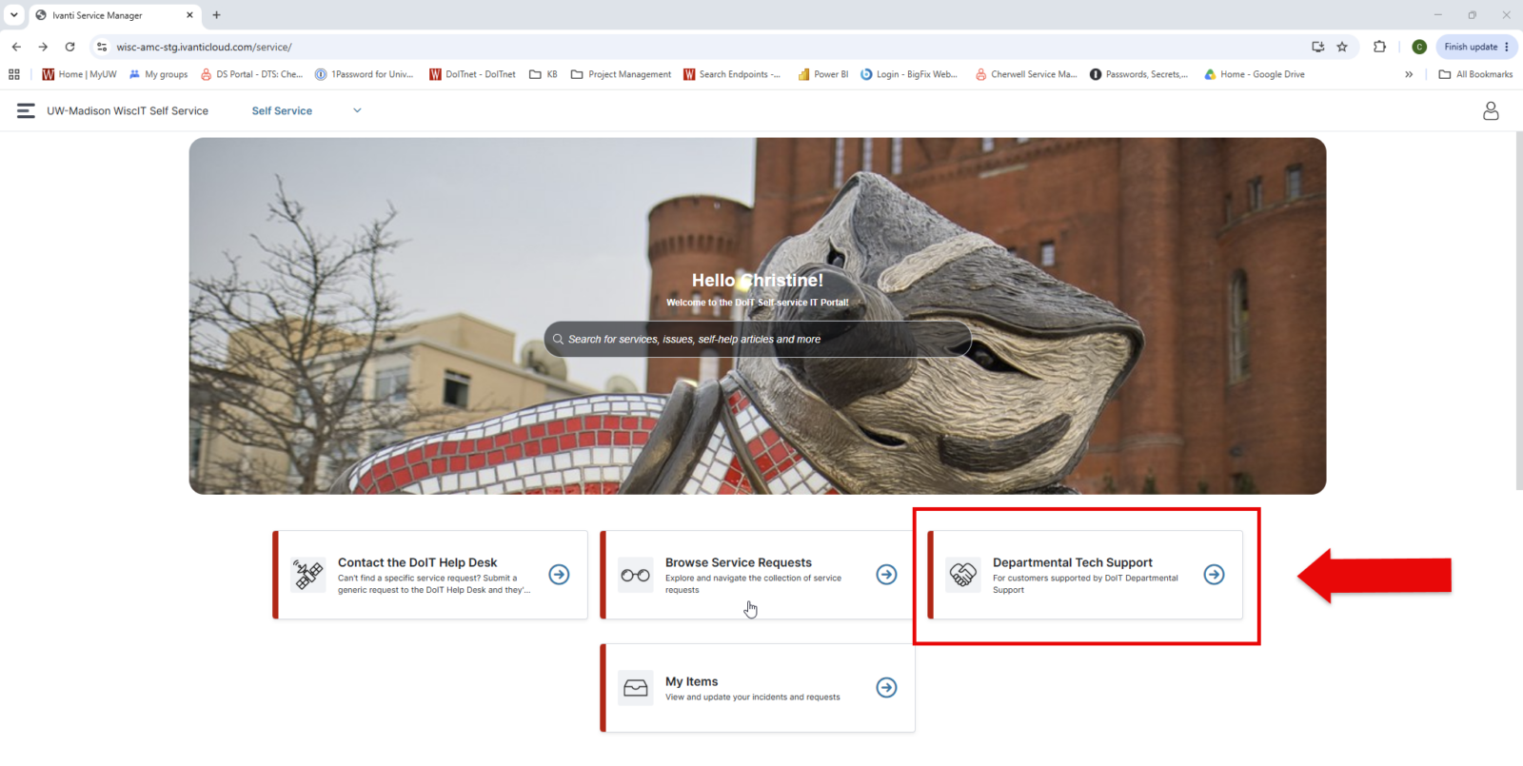Open the KB bookmarks folder
Screen dimensions: 1523x766
point(544,74)
